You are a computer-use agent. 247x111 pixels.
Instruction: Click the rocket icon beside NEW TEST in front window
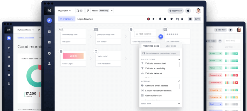point(188,11)
